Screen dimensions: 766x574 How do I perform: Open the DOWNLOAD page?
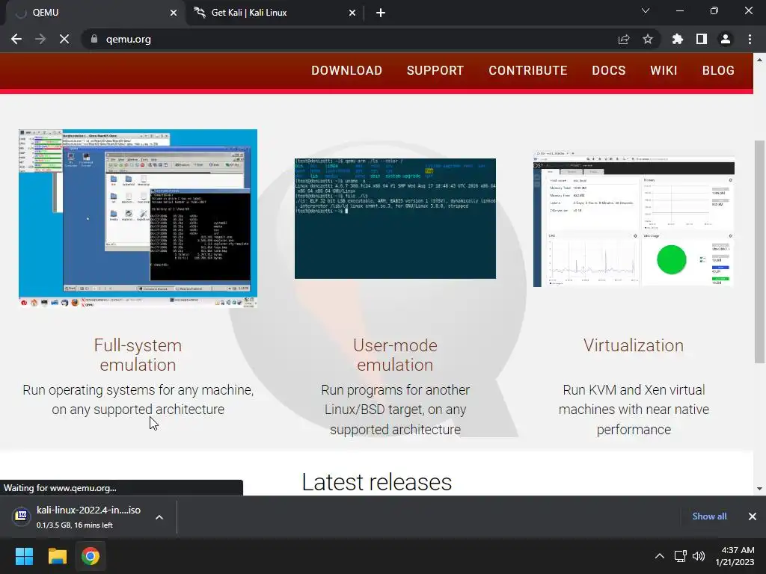coord(347,70)
